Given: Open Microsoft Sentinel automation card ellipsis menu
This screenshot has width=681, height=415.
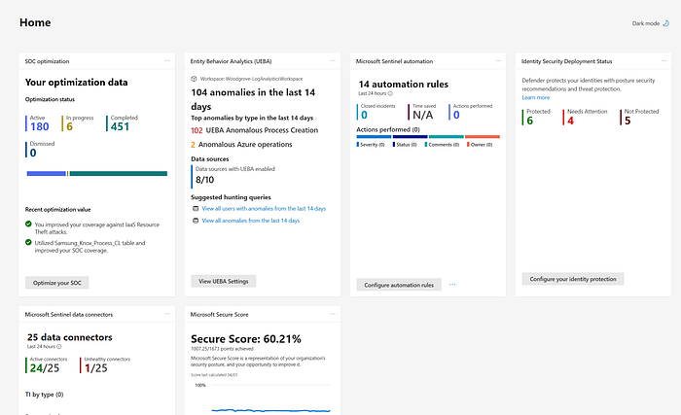Looking at the screenshot, I should [x=498, y=61].
